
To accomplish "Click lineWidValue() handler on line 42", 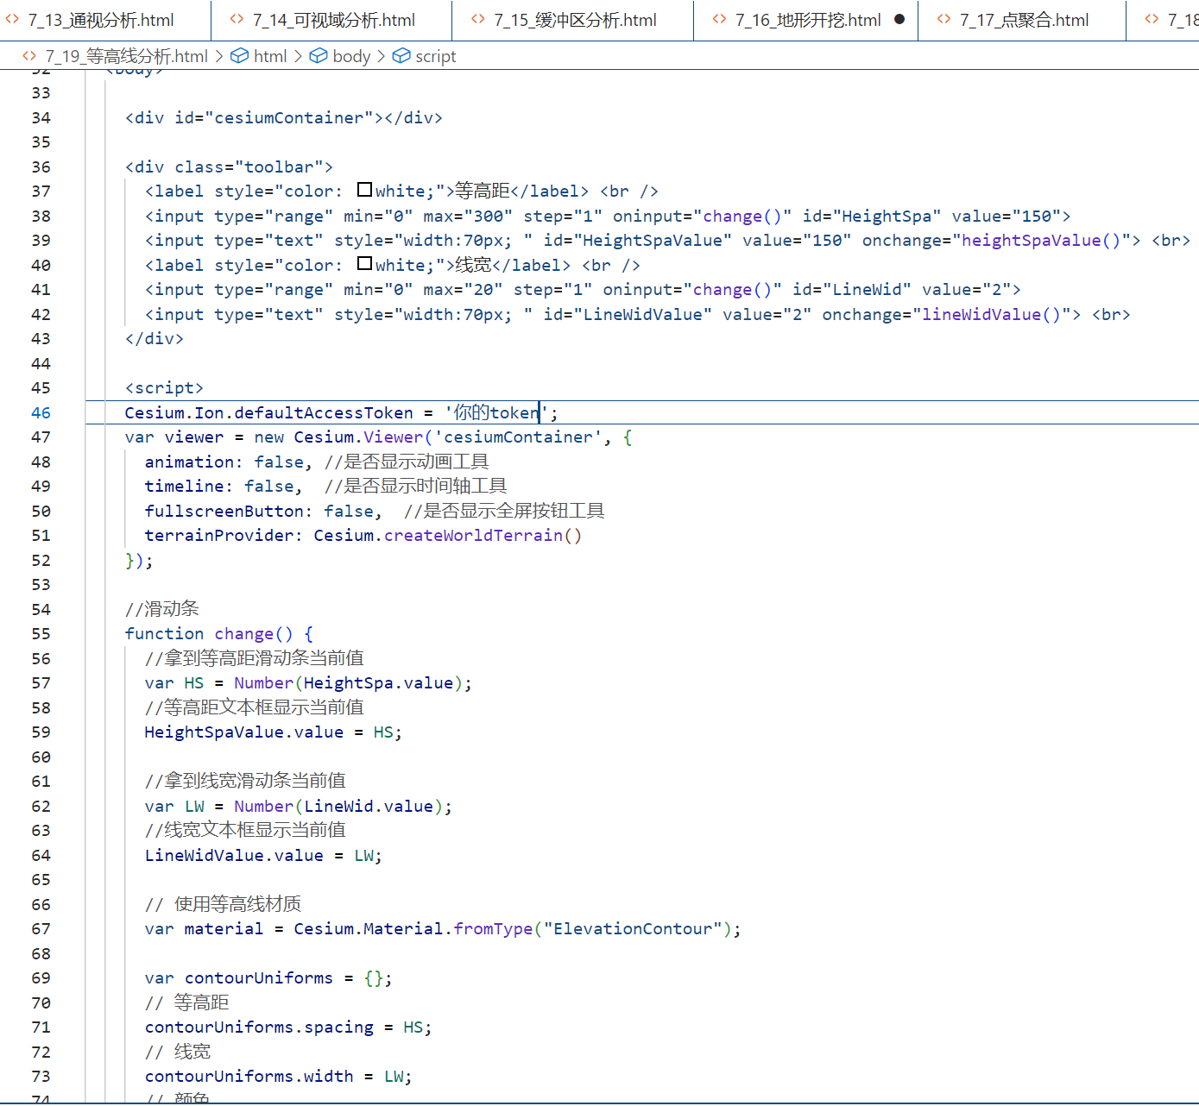I will pos(991,315).
